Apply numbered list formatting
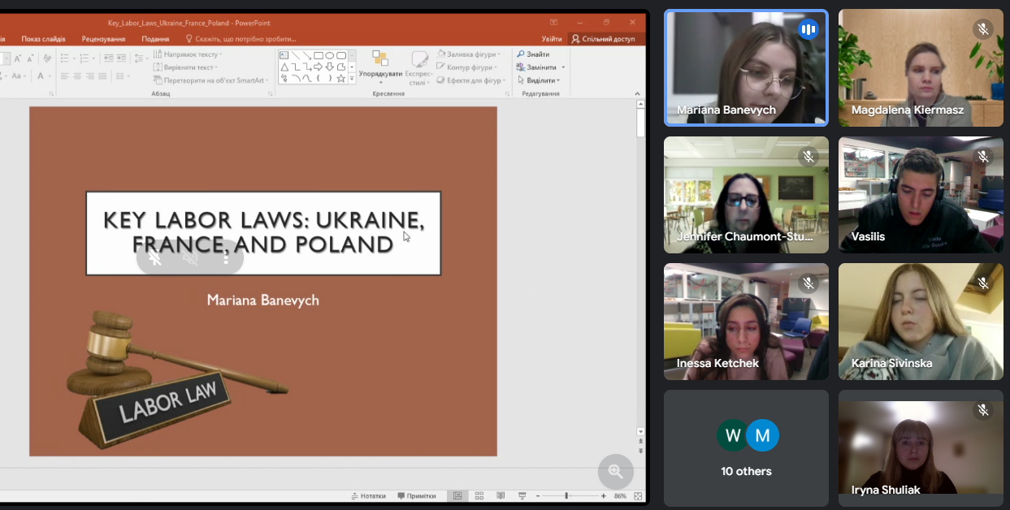The width and height of the screenshot is (1010, 510). coord(84,58)
